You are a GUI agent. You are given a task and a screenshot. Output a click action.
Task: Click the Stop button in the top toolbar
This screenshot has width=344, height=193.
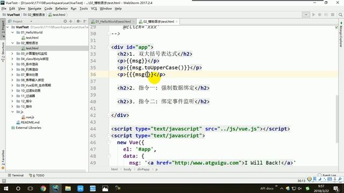click(x=333, y=14)
